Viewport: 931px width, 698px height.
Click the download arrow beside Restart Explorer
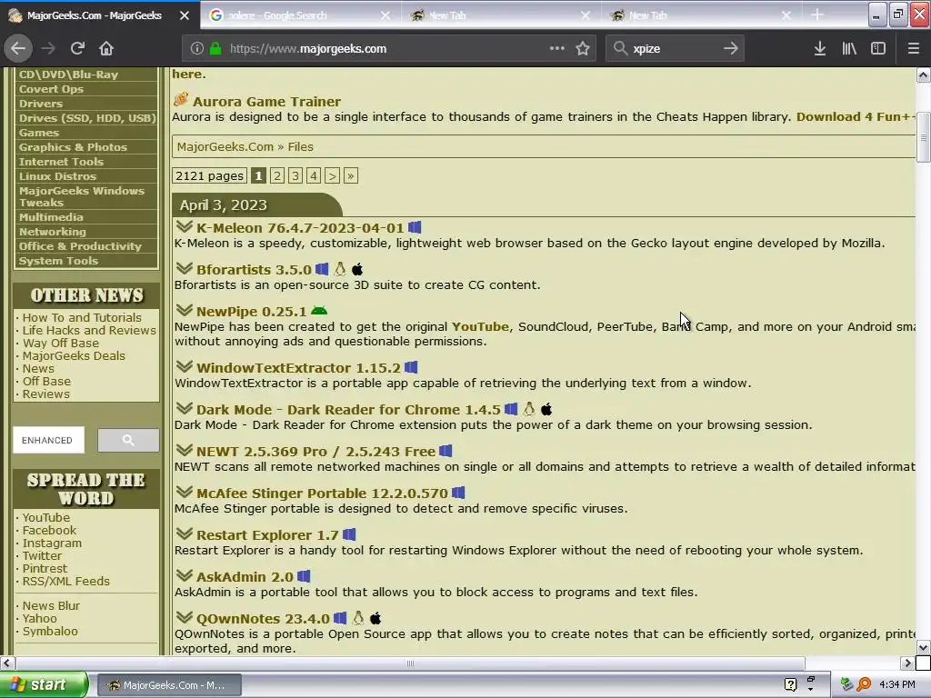(184, 533)
